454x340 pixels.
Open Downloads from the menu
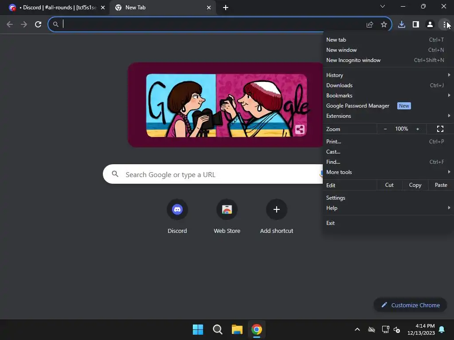coord(388,85)
